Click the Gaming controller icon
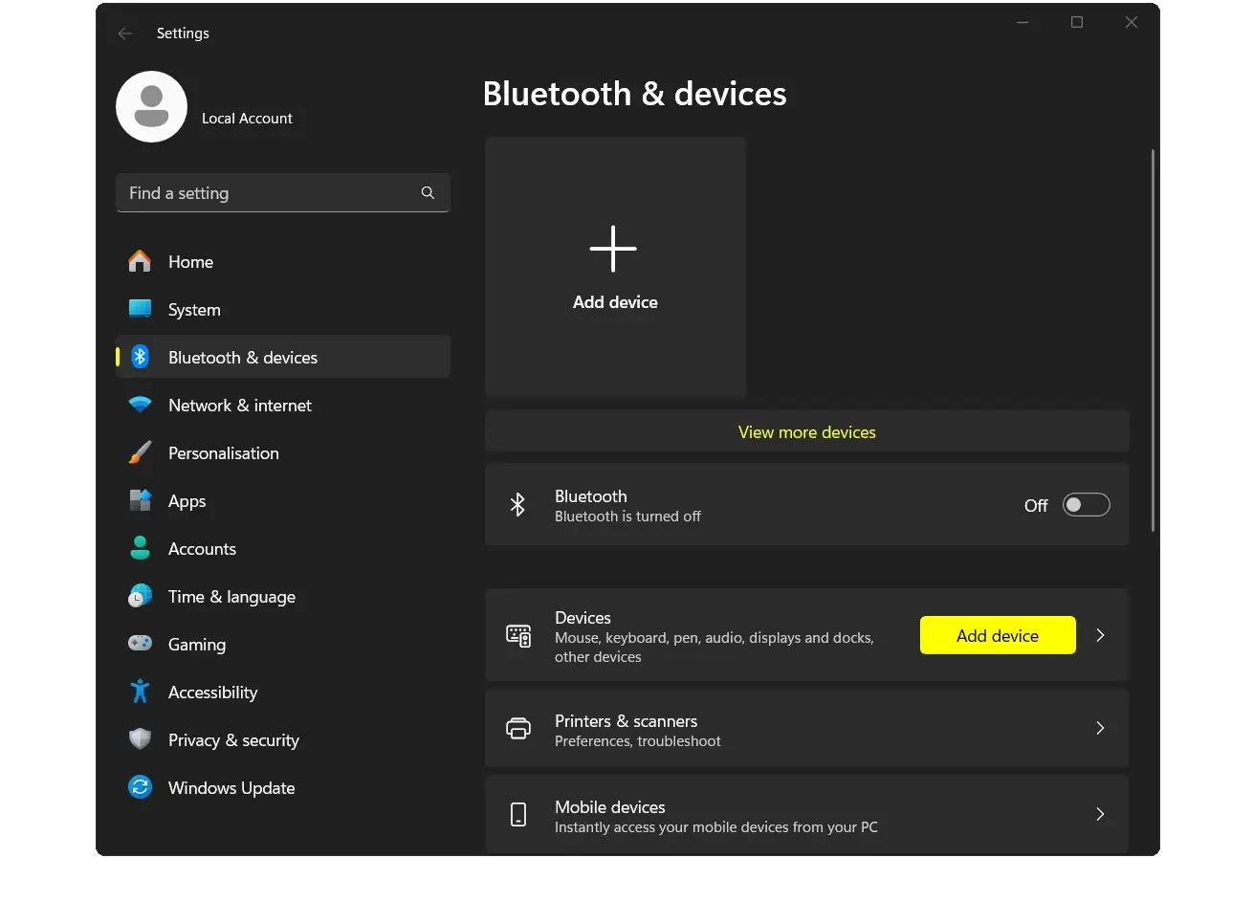The image size is (1253, 902). (140, 643)
